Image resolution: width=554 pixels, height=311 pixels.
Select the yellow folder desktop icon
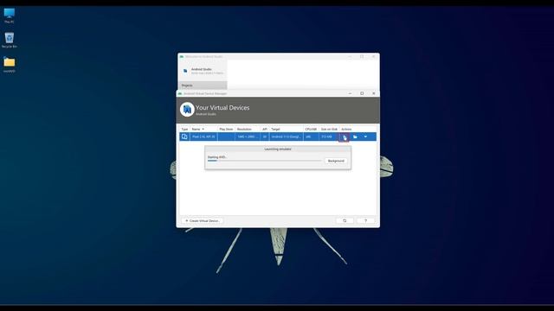(x=10, y=65)
